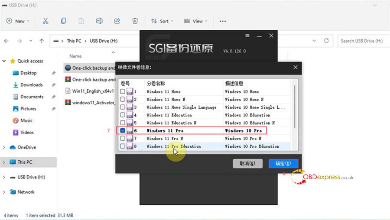Select Windows 11 Pro N row text
Screen dimensions: 390x220
[165, 139]
